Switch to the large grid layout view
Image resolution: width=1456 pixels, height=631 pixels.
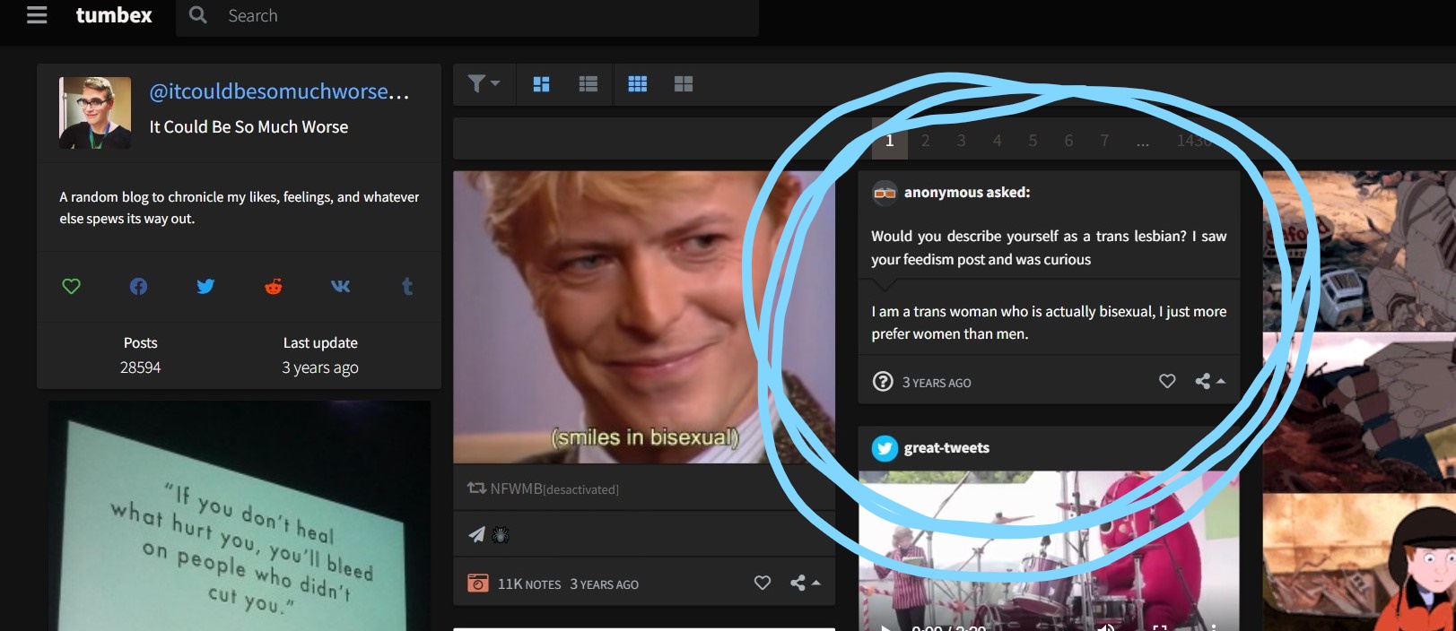point(684,84)
